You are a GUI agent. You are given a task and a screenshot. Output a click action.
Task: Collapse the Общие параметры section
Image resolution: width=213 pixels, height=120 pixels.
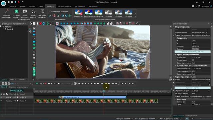tap(174, 27)
